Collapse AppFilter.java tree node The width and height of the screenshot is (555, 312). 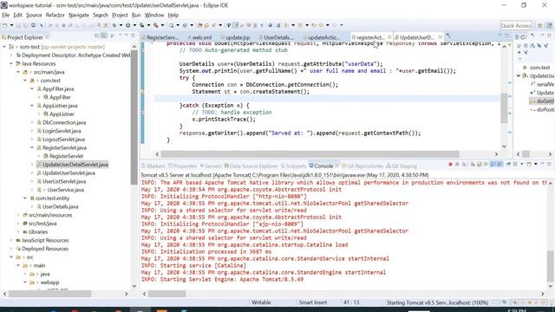(32, 88)
